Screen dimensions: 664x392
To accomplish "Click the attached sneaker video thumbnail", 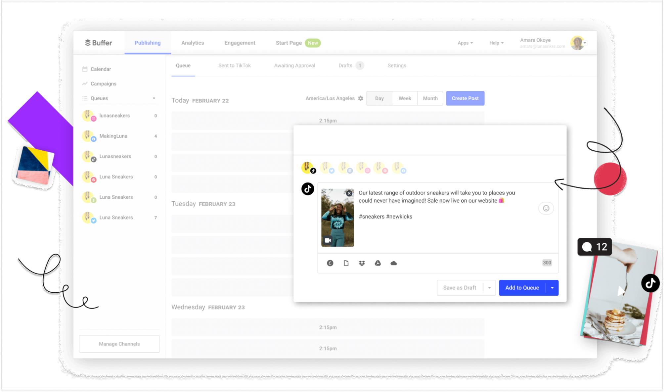I will pyautogui.click(x=337, y=218).
